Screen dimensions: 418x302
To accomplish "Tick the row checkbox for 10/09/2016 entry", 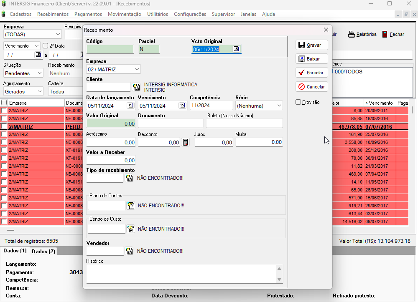I will pyautogui.click(x=4, y=142).
